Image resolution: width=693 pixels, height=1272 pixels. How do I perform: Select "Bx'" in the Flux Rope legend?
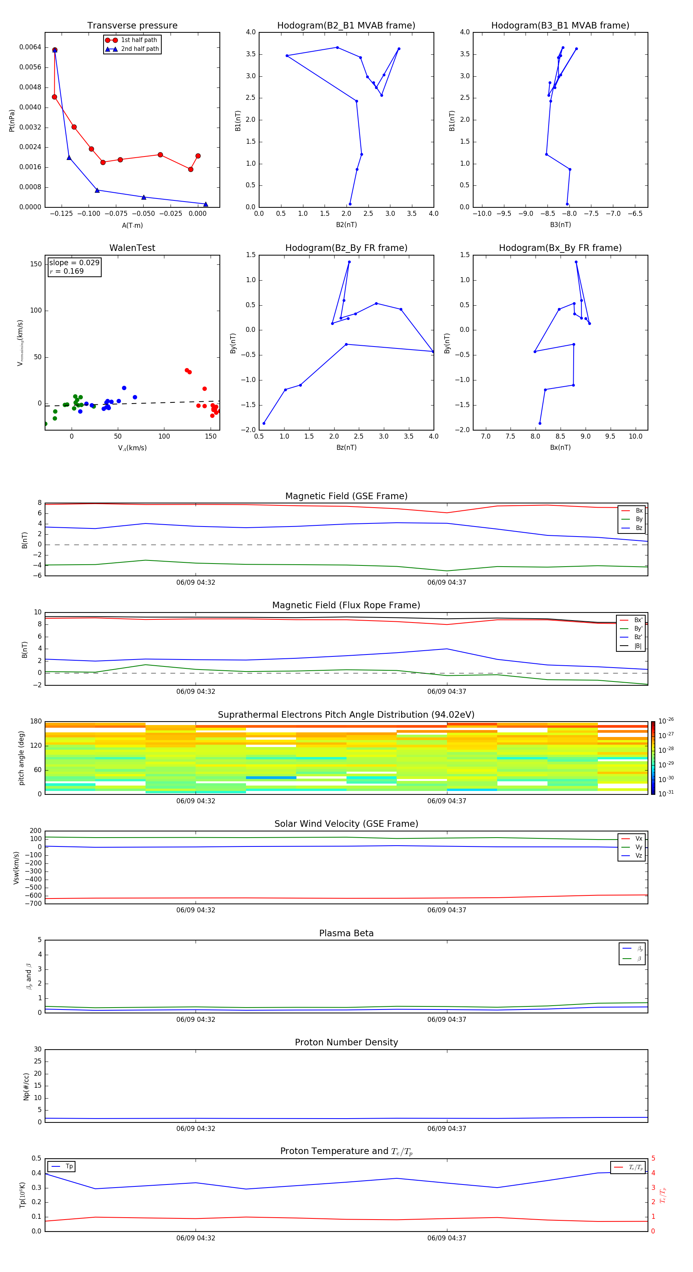631,620
